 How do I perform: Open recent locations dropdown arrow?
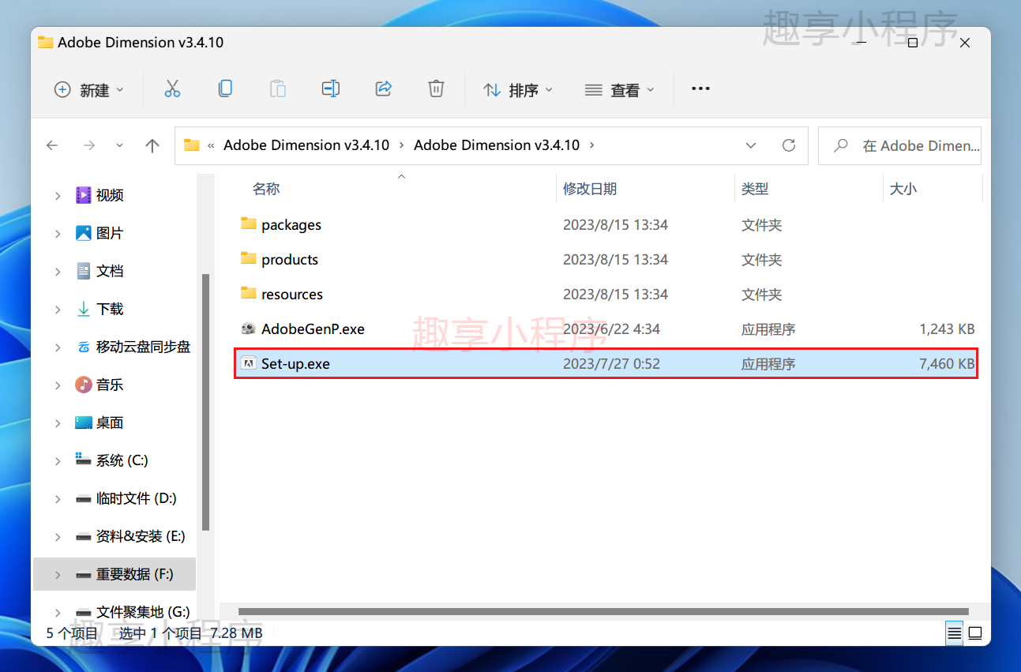[119, 145]
